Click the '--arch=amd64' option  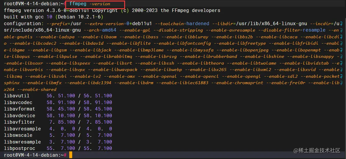99,30
